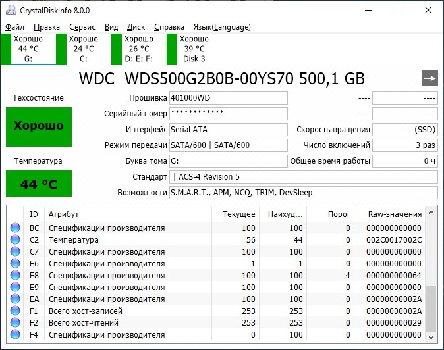Click the status orb beside attribute E6
The image size is (444, 350).
pyautogui.click(x=15, y=264)
